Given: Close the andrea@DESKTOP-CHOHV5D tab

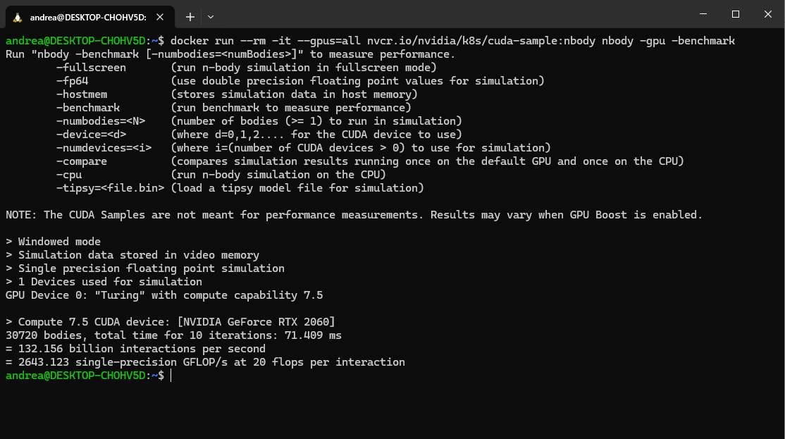Looking at the screenshot, I should pyautogui.click(x=159, y=16).
